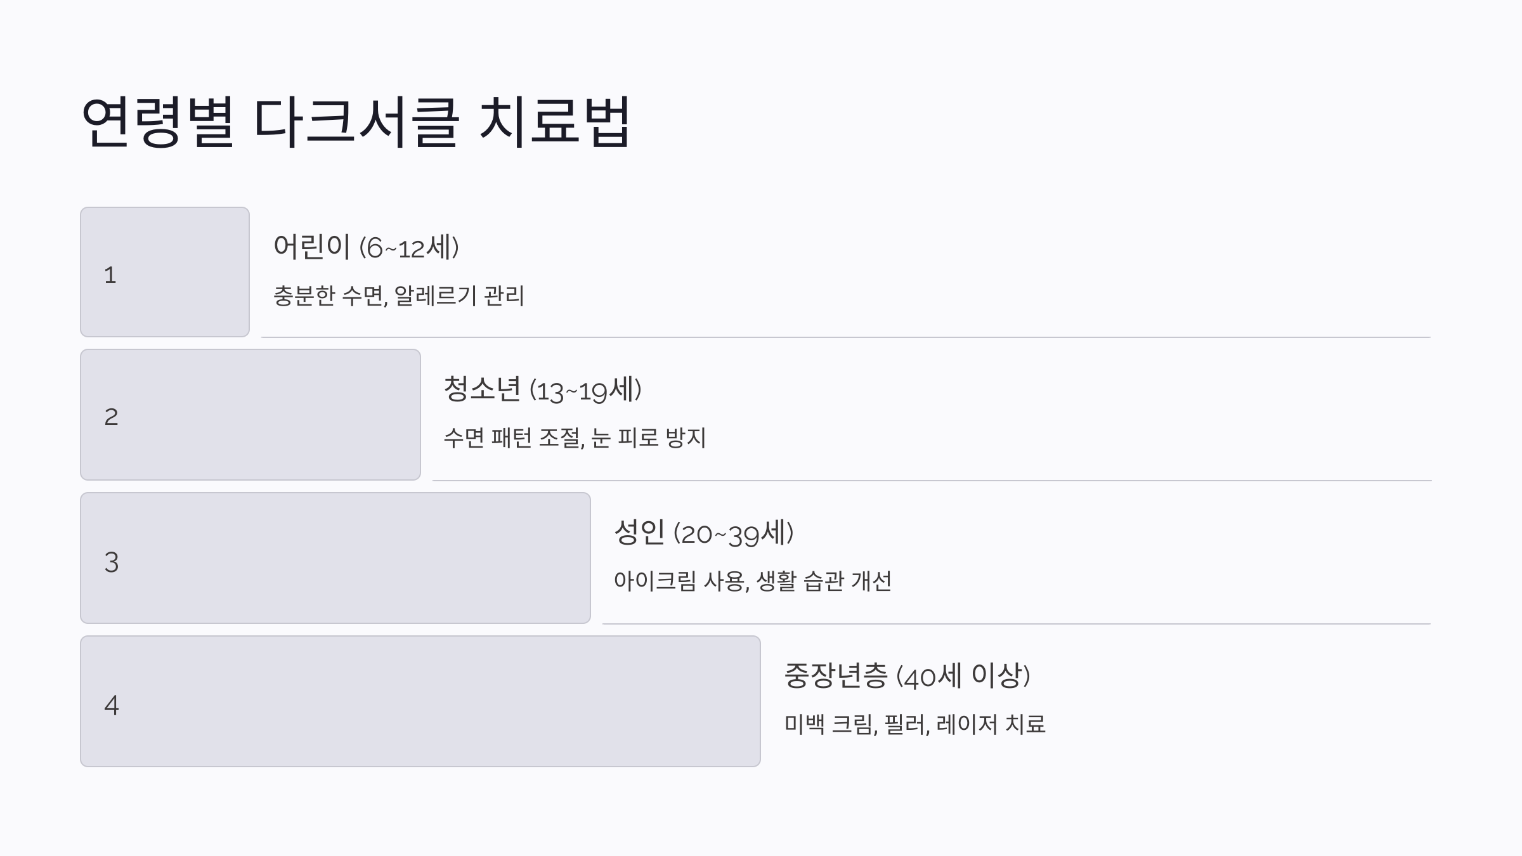Click the heading 성인 (20~39세)
Image resolution: width=1522 pixels, height=856 pixels.
pos(704,533)
